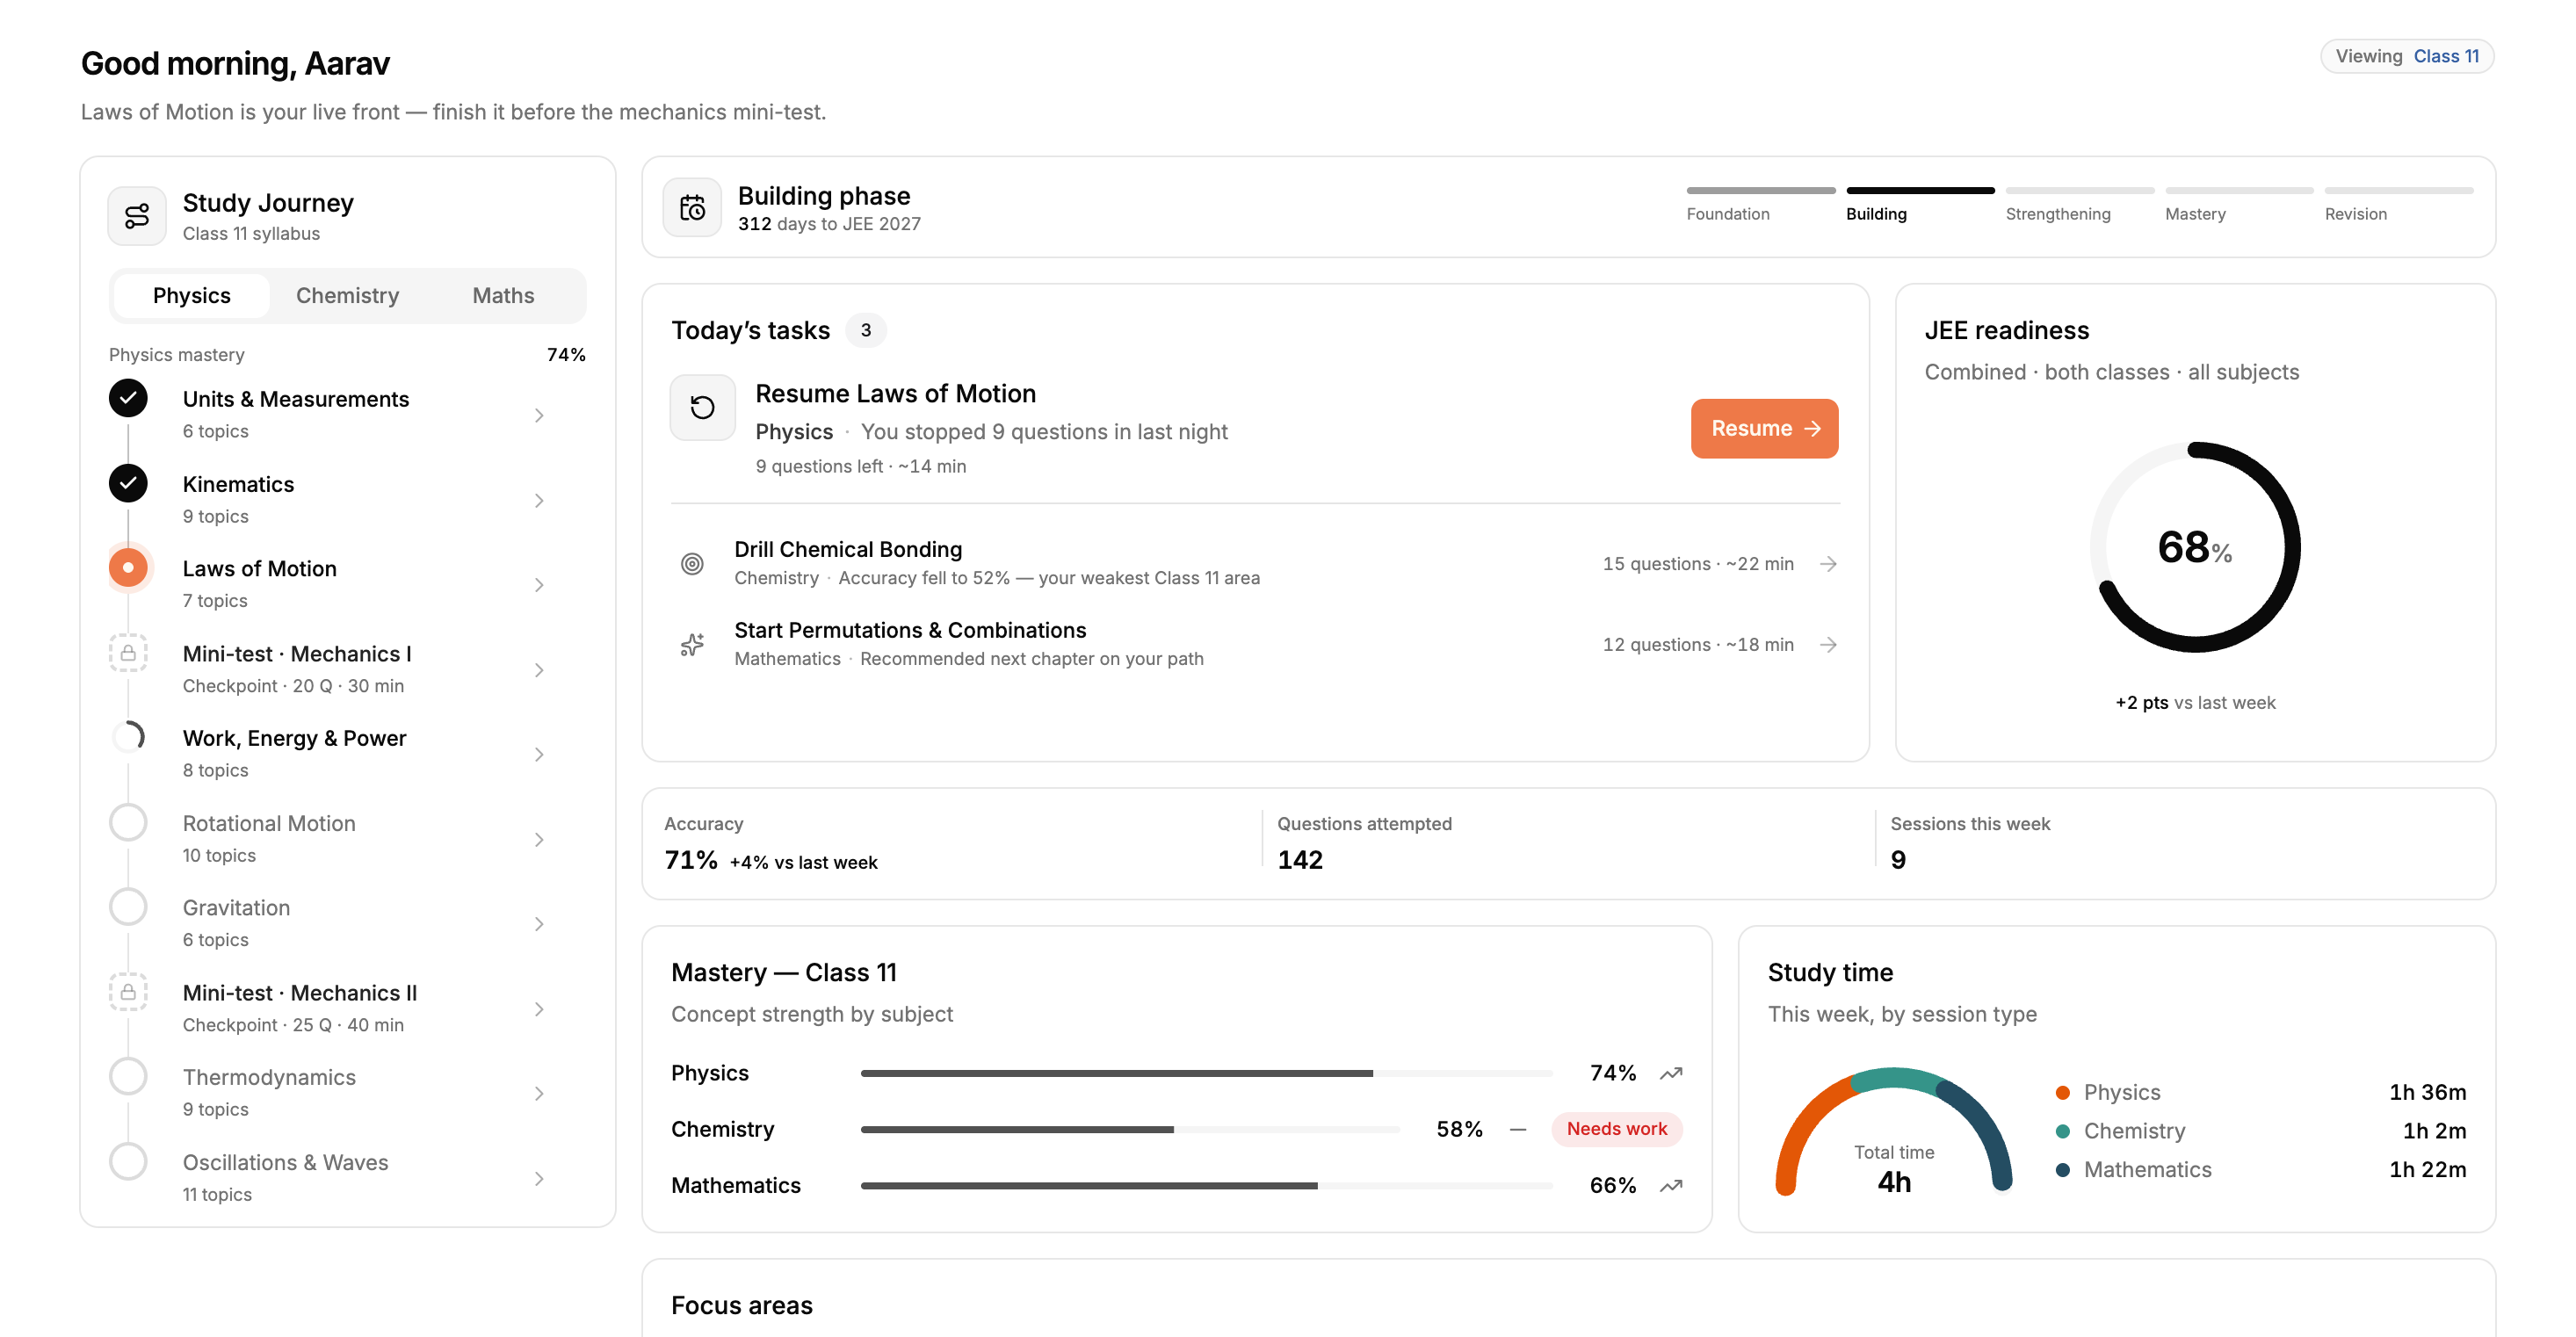Expand the Gravitation chevron
Image resolution: width=2576 pixels, height=1337 pixels.
point(539,924)
